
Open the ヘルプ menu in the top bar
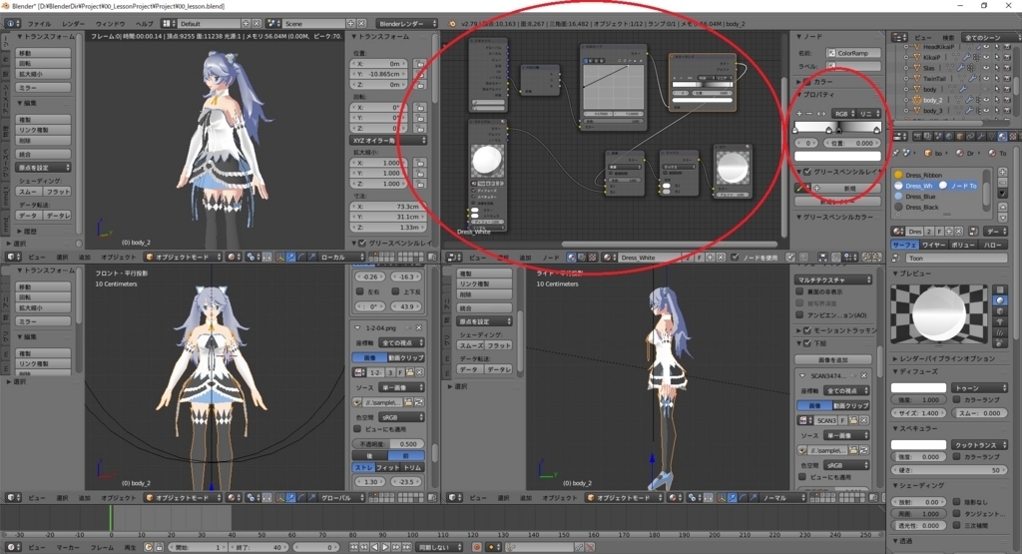[x=144, y=24]
